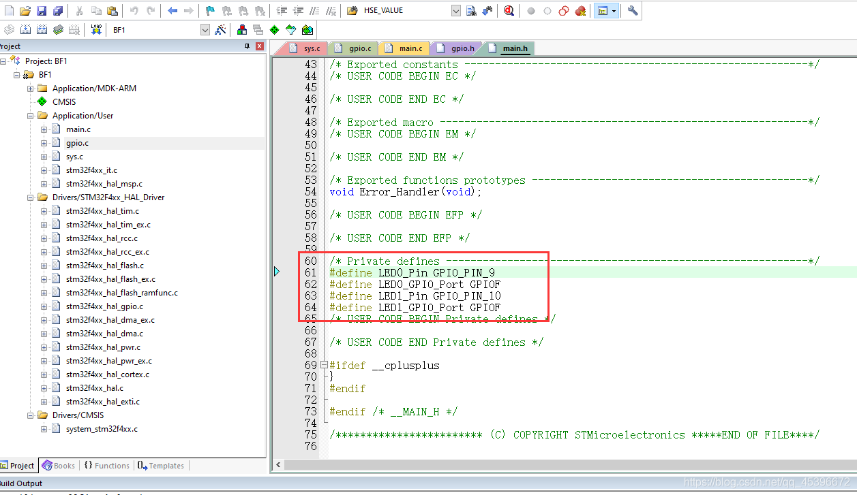The width and height of the screenshot is (857, 495).
Task: Select gpio.c in the project tree
Action: pyautogui.click(x=77, y=143)
